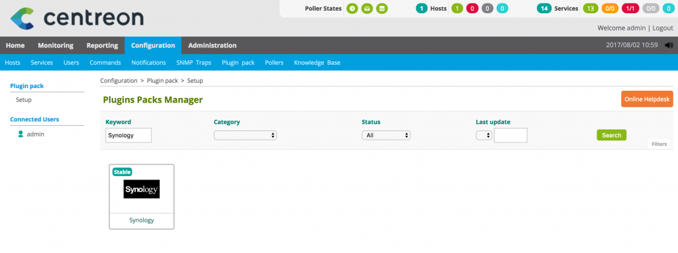Go to SNMP Traps submenu

point(194,63)
